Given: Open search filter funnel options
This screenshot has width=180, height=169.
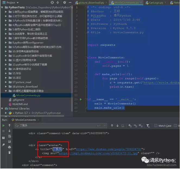Looking at the screenshot, I should 148,126.
